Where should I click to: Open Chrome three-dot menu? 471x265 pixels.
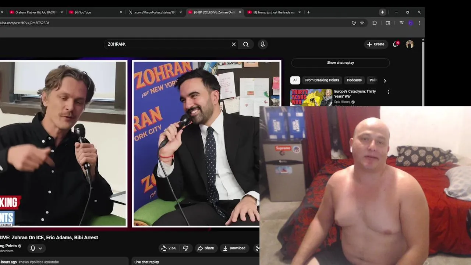click(x=419, y=23)
